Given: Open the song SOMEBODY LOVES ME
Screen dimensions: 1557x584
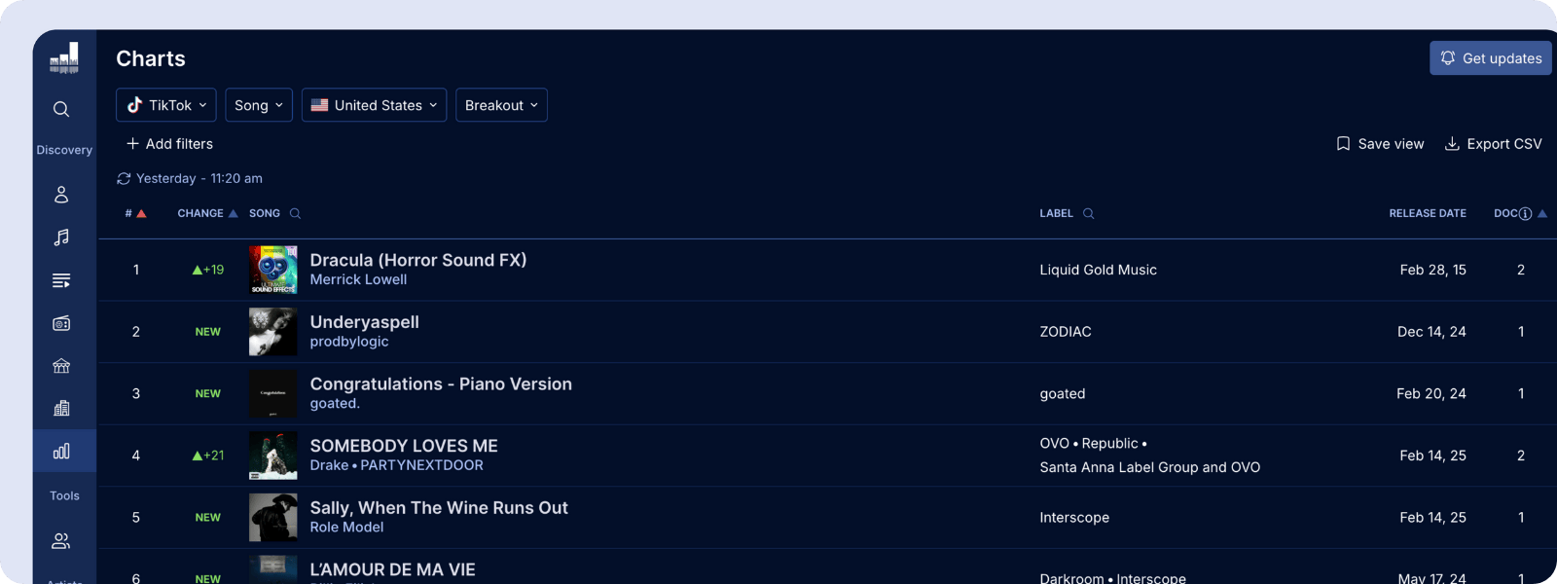Looking at the screenshot, I should point(404,446).
